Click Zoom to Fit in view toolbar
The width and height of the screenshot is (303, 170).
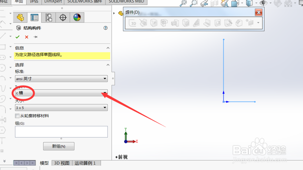pos(183,3)
